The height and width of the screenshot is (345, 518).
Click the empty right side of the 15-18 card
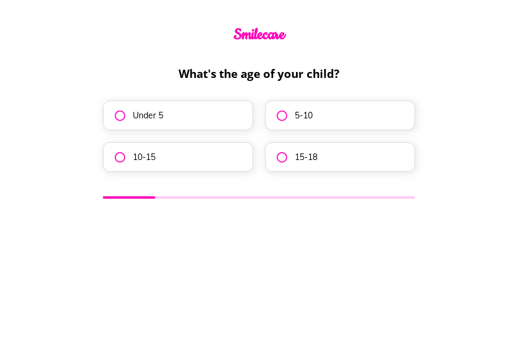367,157
